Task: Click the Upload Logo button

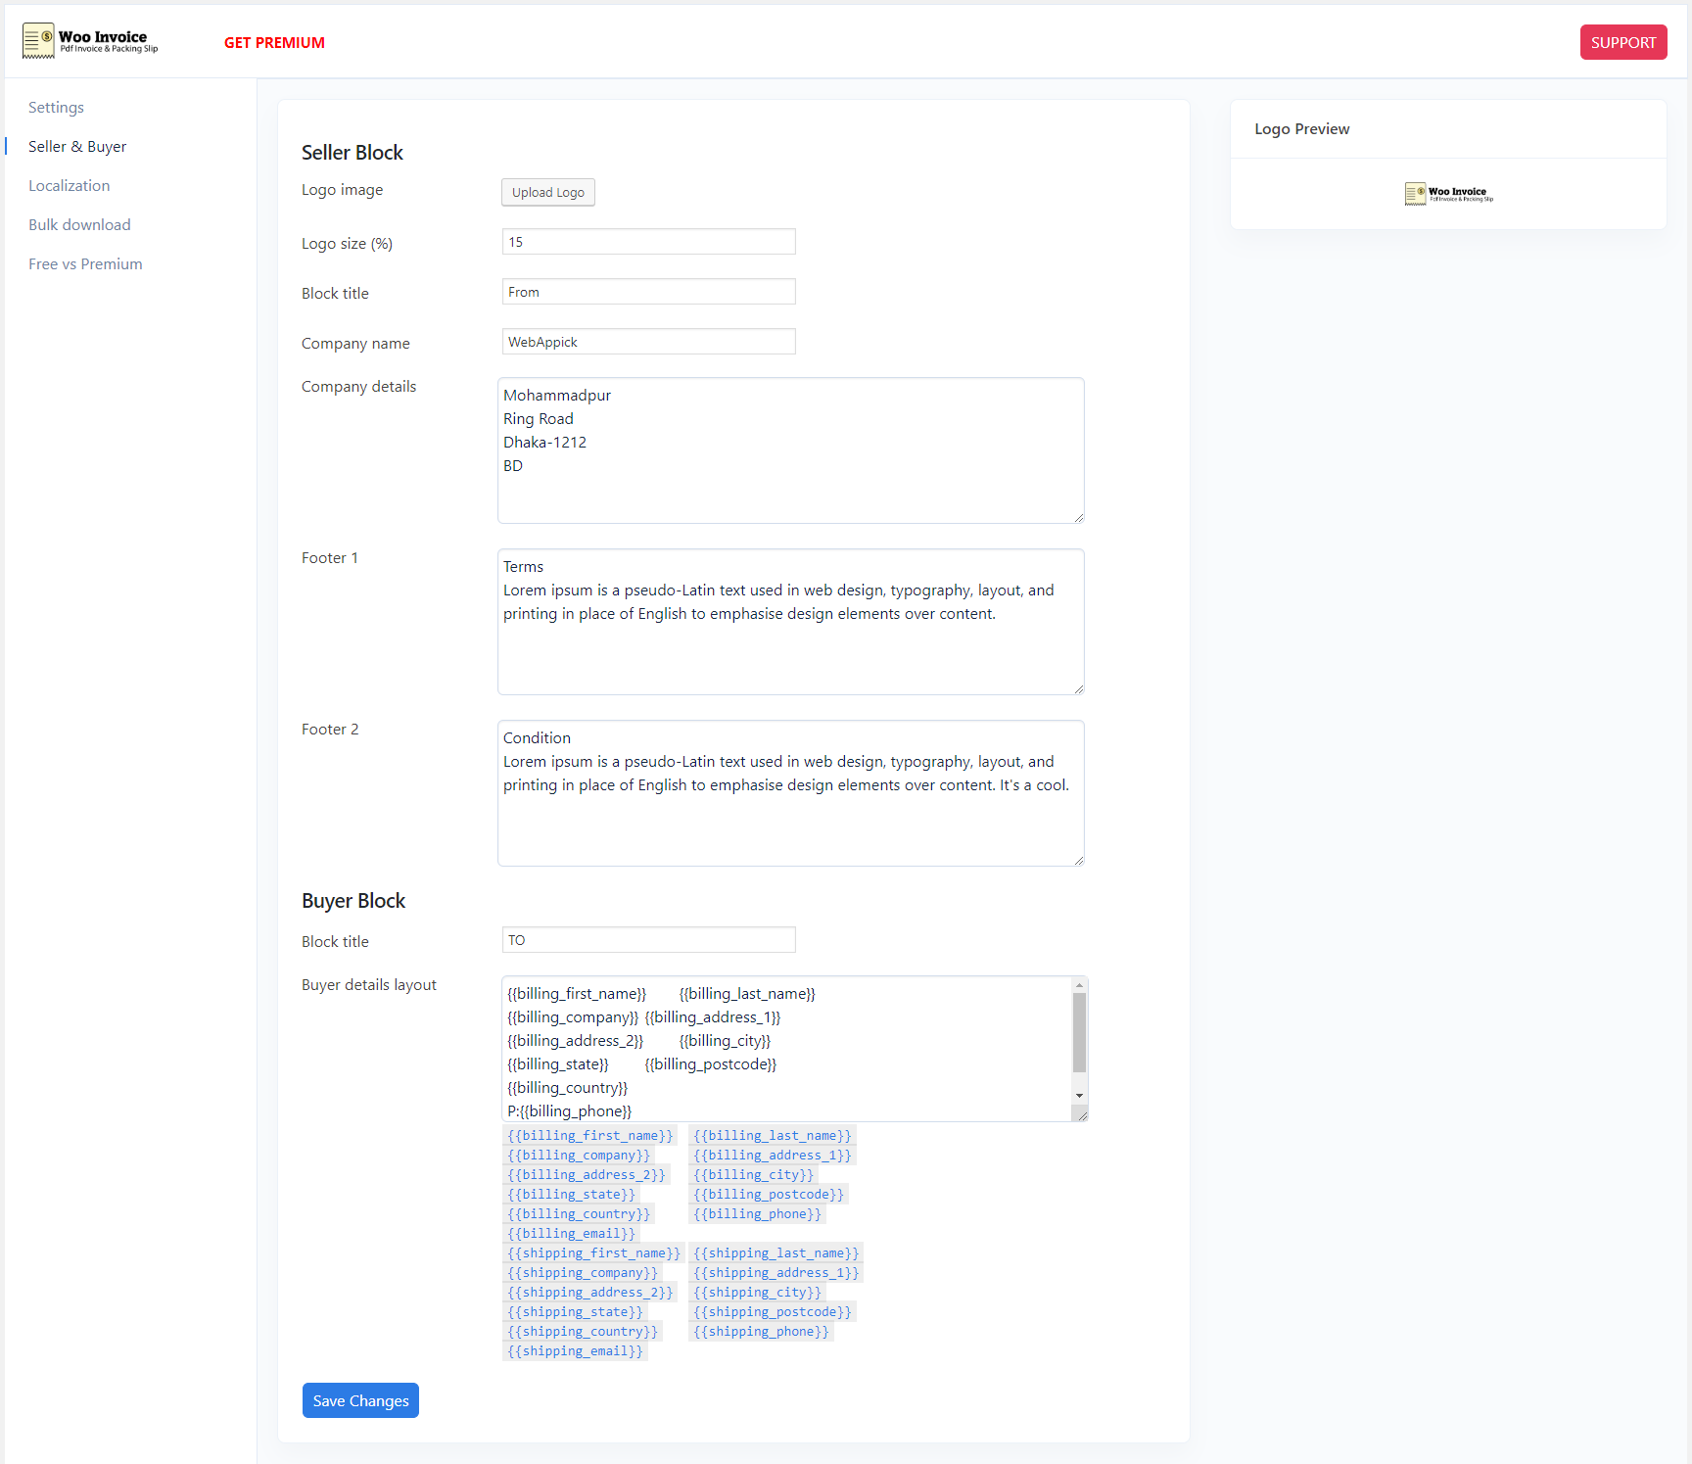Action: click(548, 193)
